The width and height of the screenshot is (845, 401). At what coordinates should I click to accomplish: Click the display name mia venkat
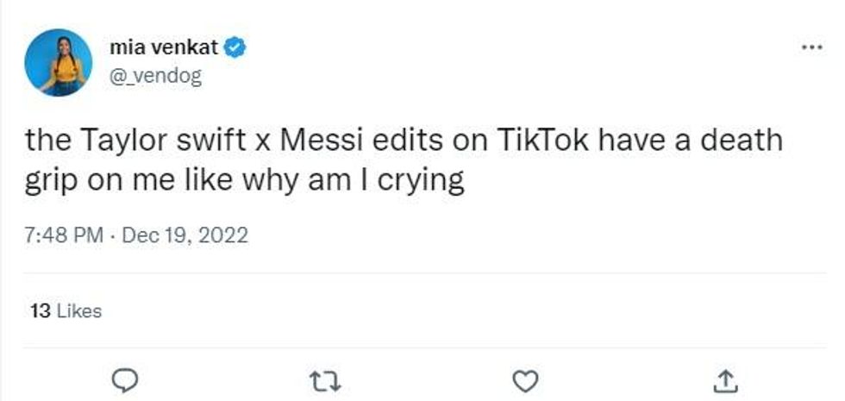[x=162, y=47]
